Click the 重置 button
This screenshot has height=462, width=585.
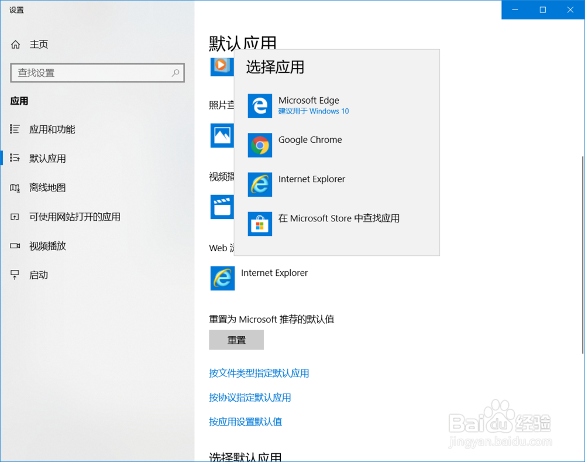236,340
